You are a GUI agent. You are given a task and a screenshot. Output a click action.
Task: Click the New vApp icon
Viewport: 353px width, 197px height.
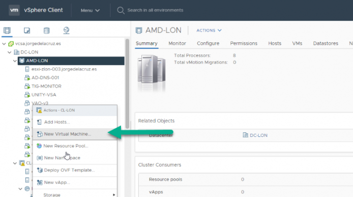40,182
